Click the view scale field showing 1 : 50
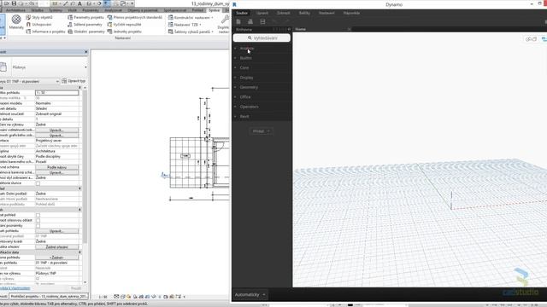 click(57, 93)
